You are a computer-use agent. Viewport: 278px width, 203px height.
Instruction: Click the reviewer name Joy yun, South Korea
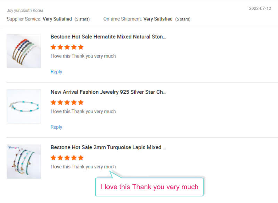pyautogui.click(x=25, y=10)
